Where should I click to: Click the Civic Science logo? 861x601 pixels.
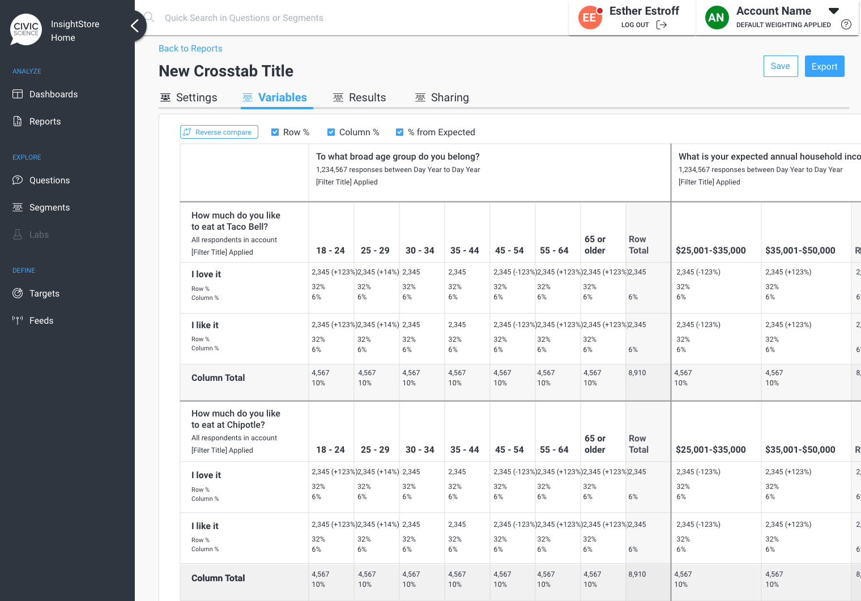[26, 29]
